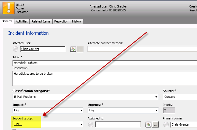Click the Alternate contact method field

[x=141, y=49]
